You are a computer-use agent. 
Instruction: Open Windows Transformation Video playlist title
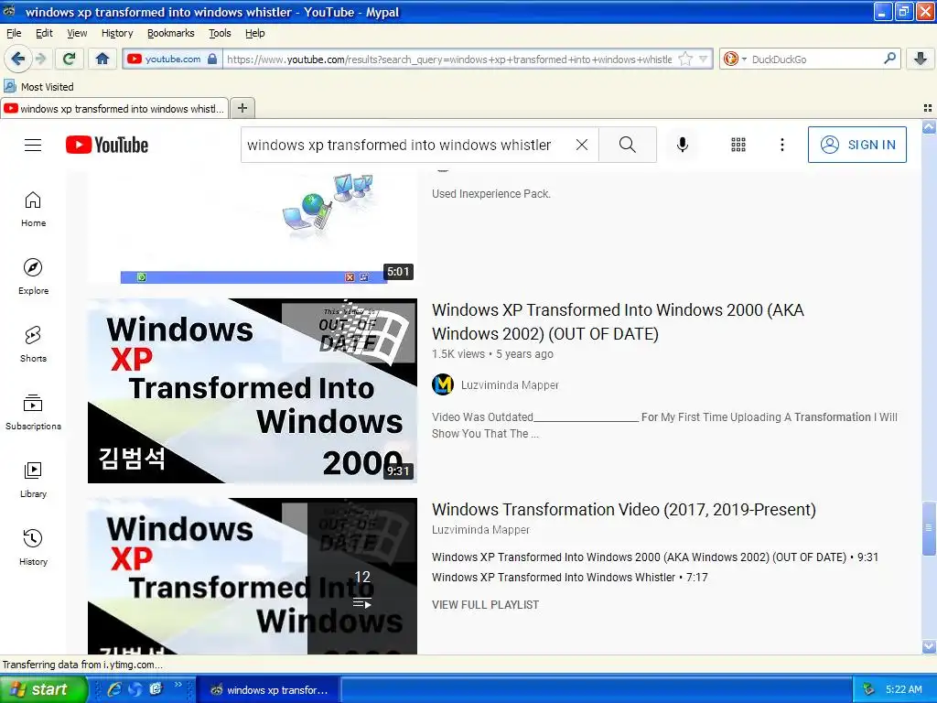624,509
